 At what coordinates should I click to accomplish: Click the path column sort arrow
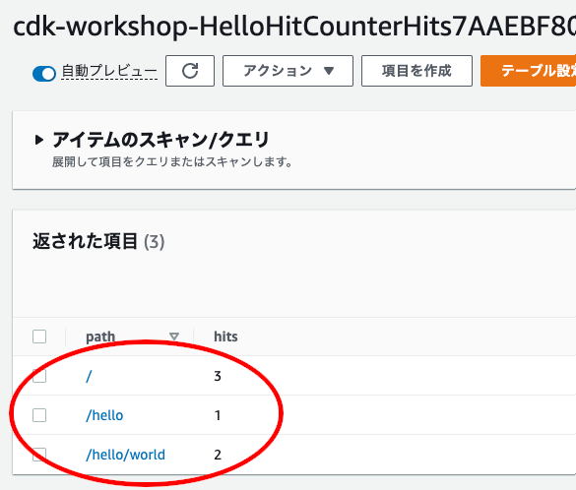pos(173,337)
